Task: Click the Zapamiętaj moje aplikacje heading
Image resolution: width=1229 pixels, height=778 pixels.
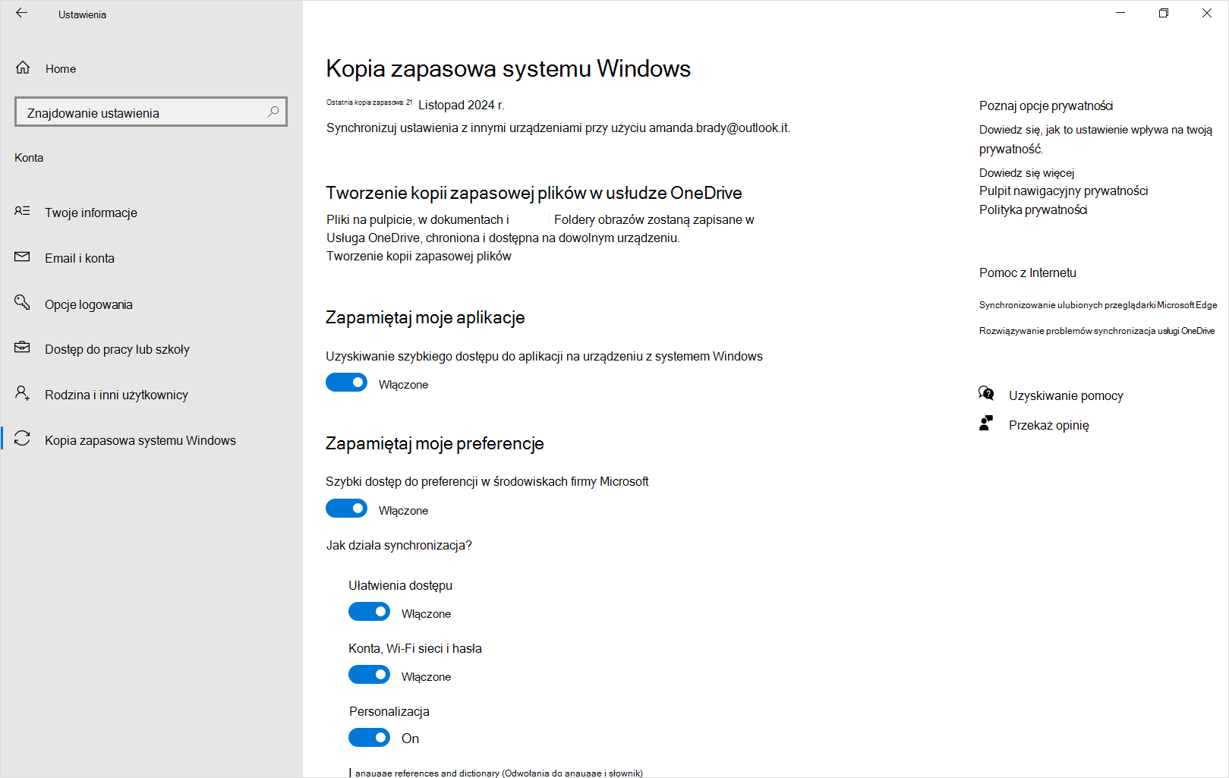Action: pos(425,317)
